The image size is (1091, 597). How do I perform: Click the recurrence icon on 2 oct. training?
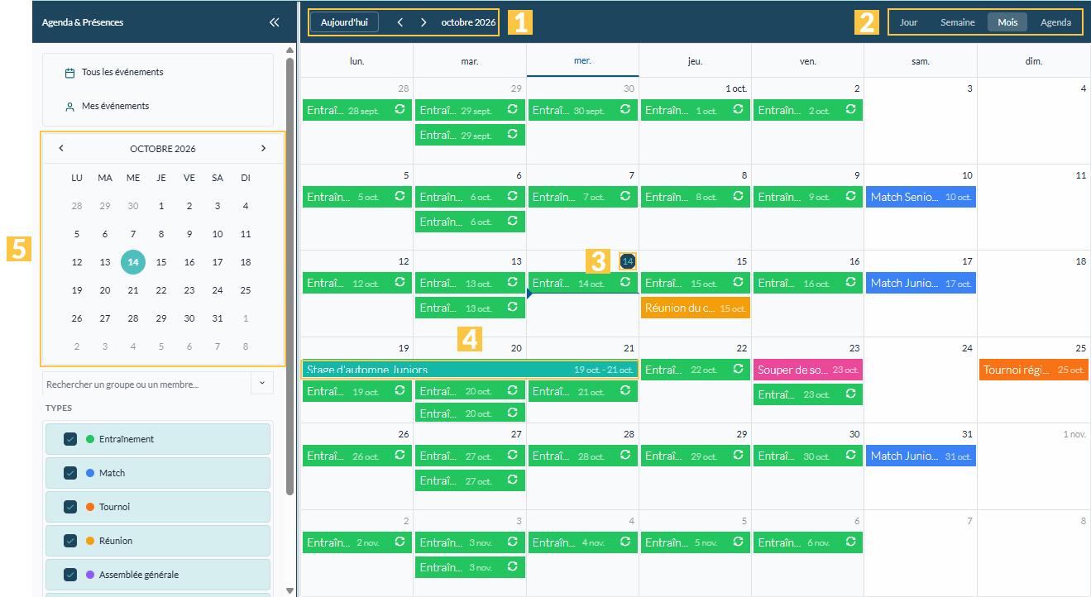850,110
